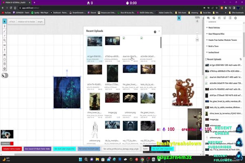Select the orange creature token on the canvas
The width and height of the screenshot is (245, 163).
[183, 93]
